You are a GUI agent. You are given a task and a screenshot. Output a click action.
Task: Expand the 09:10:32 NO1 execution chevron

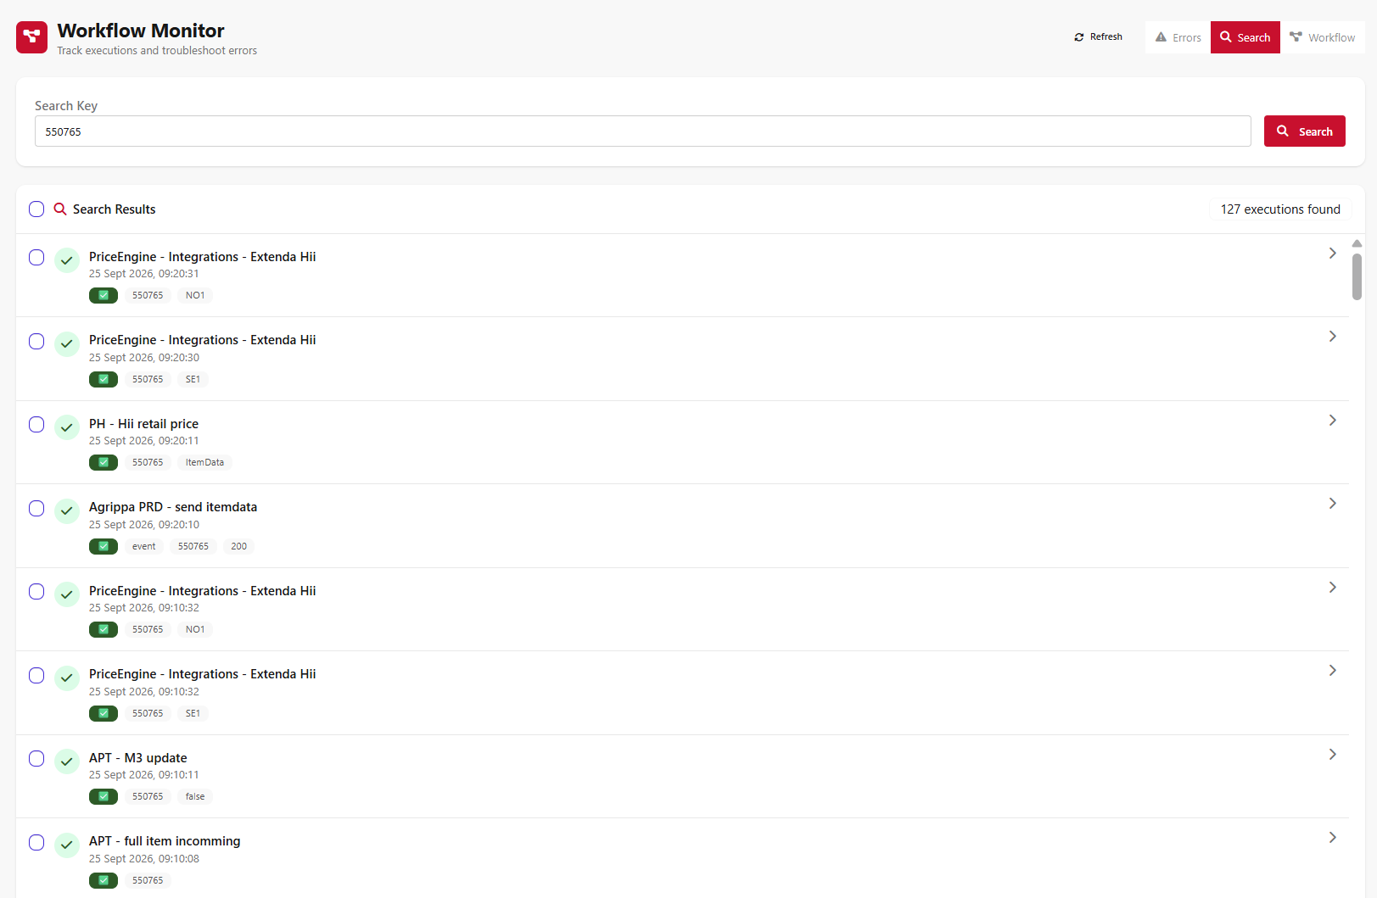pyautogui.click(x=1332, y=588)
